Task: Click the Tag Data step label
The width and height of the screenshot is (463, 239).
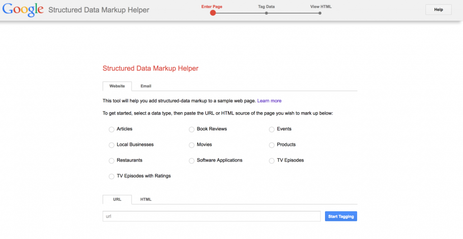Action: click(266, 6)
